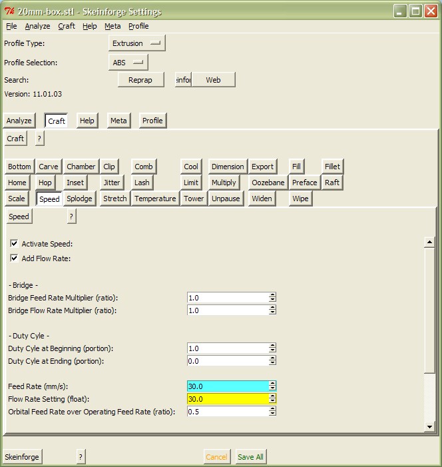Click the question mark button beside Craft
The width and height of the screenshot is (442, 467).
[x=39, y=139]
